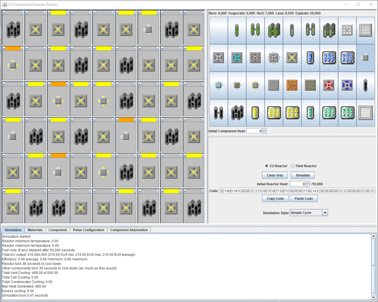Click the Simulate button

(303, 175)
